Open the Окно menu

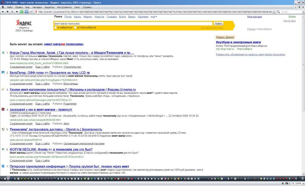pos(77,7)
